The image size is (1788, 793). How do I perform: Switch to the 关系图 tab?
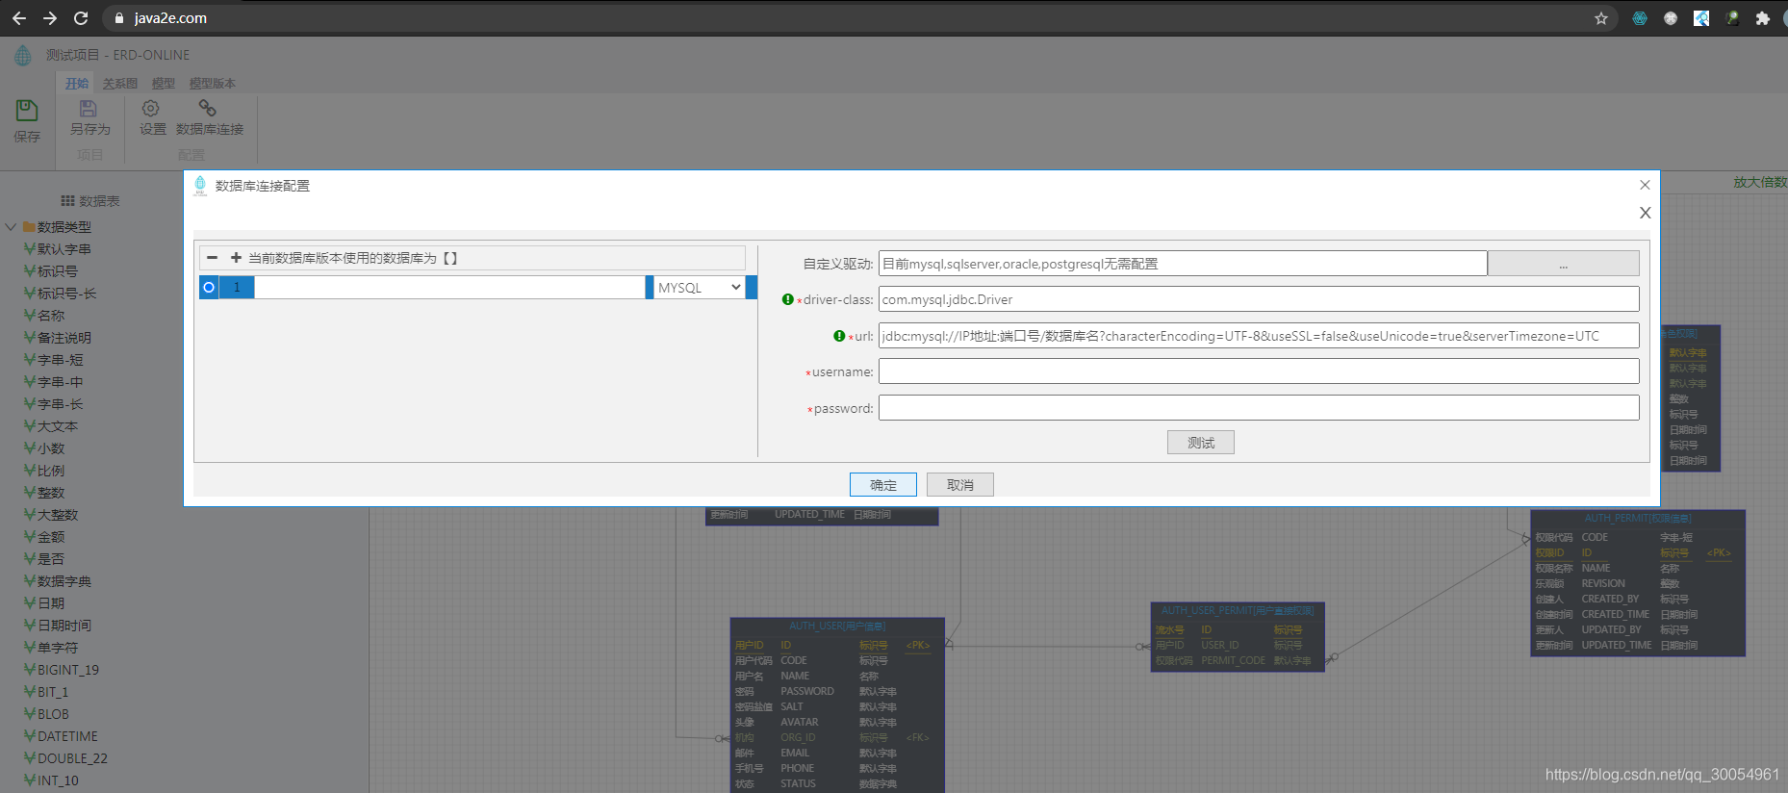pyautogui.click(x=120, y=84)
